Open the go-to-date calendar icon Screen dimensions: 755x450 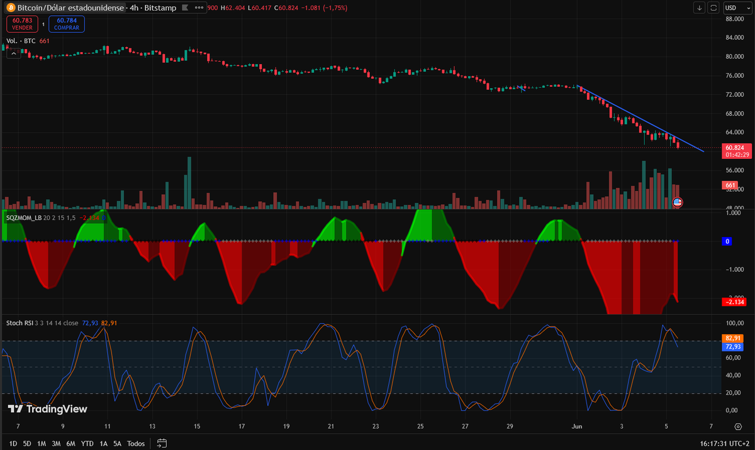point(161,443)
